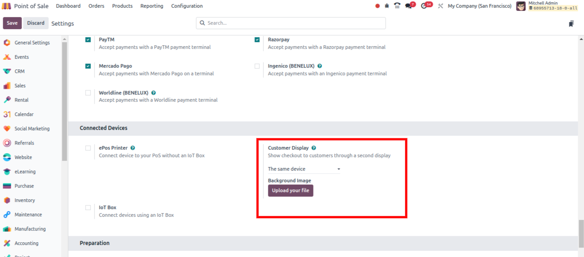The image size is (584, 257).
Task: Click the help icon next to Customer Display
Action: [313, 148]
